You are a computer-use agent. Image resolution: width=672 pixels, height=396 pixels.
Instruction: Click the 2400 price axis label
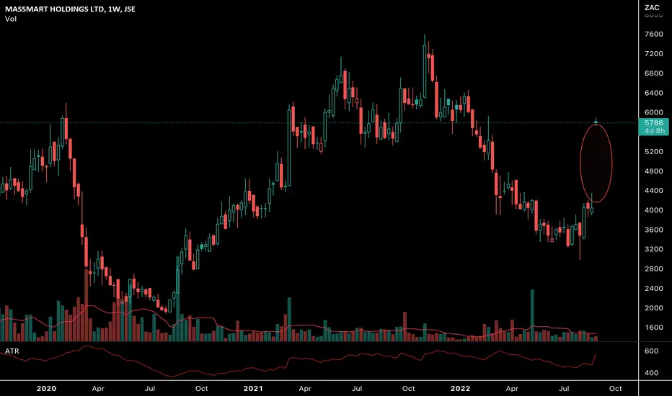(653, 289)
